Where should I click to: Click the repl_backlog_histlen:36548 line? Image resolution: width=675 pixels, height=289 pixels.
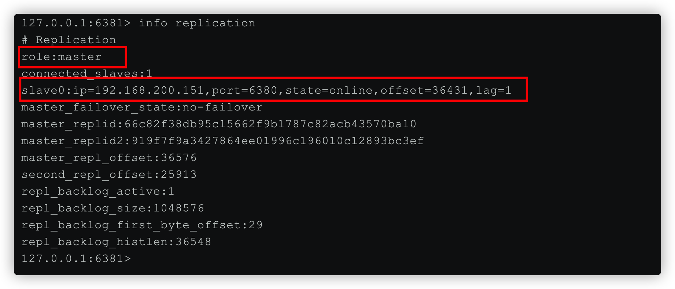[116, 242]
